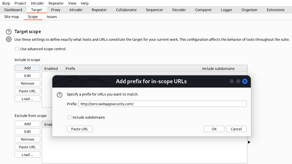
Task: Close the Add prefix dialog with X
Action: 245,81
